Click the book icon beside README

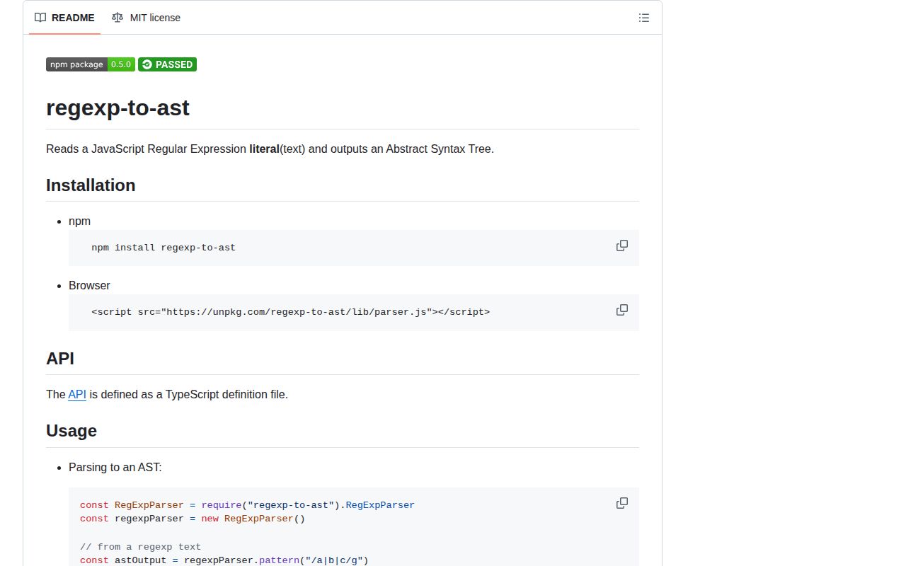[40, 18]
